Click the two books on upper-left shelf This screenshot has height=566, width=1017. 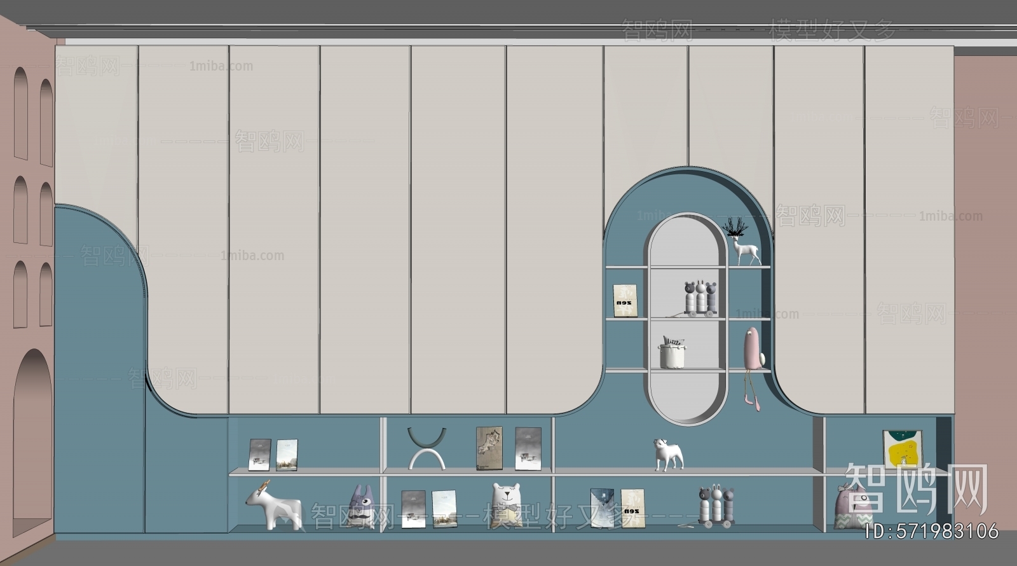[x=273, y=455]
